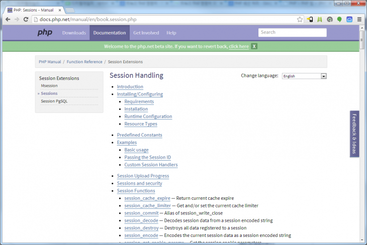Open the session_destroy function link
The image size is (367, 245).
coord(141,228)
